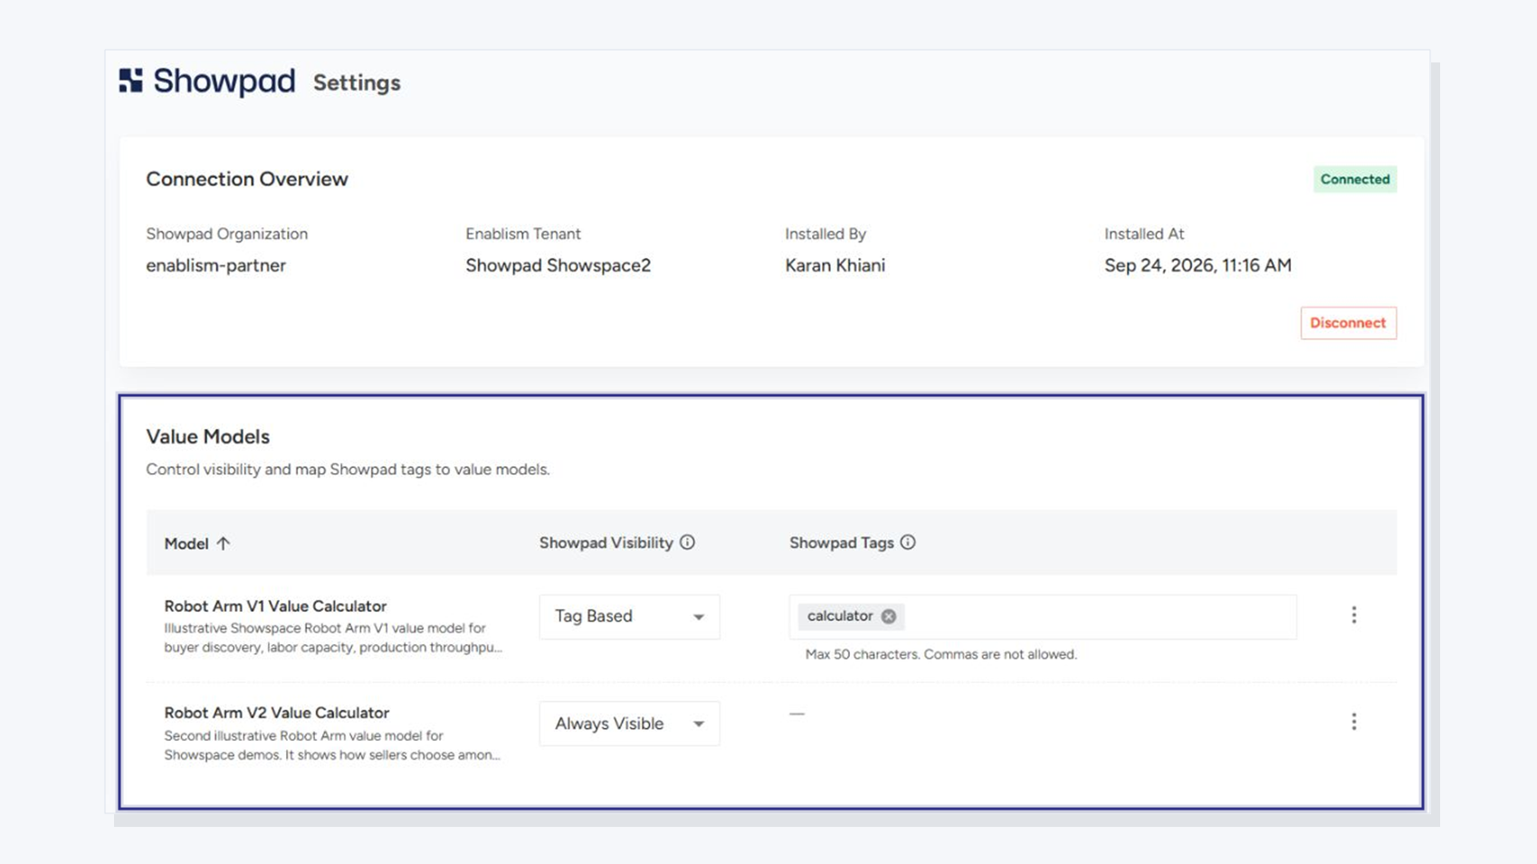Open info tooltip beside Showpad Tags

point(908,542)
